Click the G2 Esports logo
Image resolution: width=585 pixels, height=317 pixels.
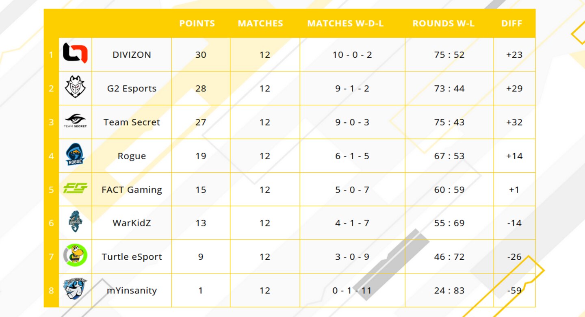coord(75,87)
